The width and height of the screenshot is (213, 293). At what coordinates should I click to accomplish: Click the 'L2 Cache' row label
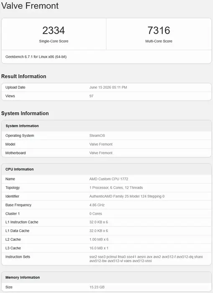(x=13, y=239)
